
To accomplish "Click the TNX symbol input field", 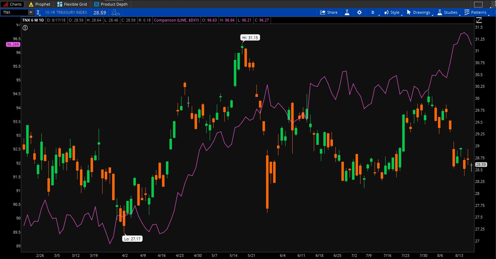I will click(x=14, y=12).
